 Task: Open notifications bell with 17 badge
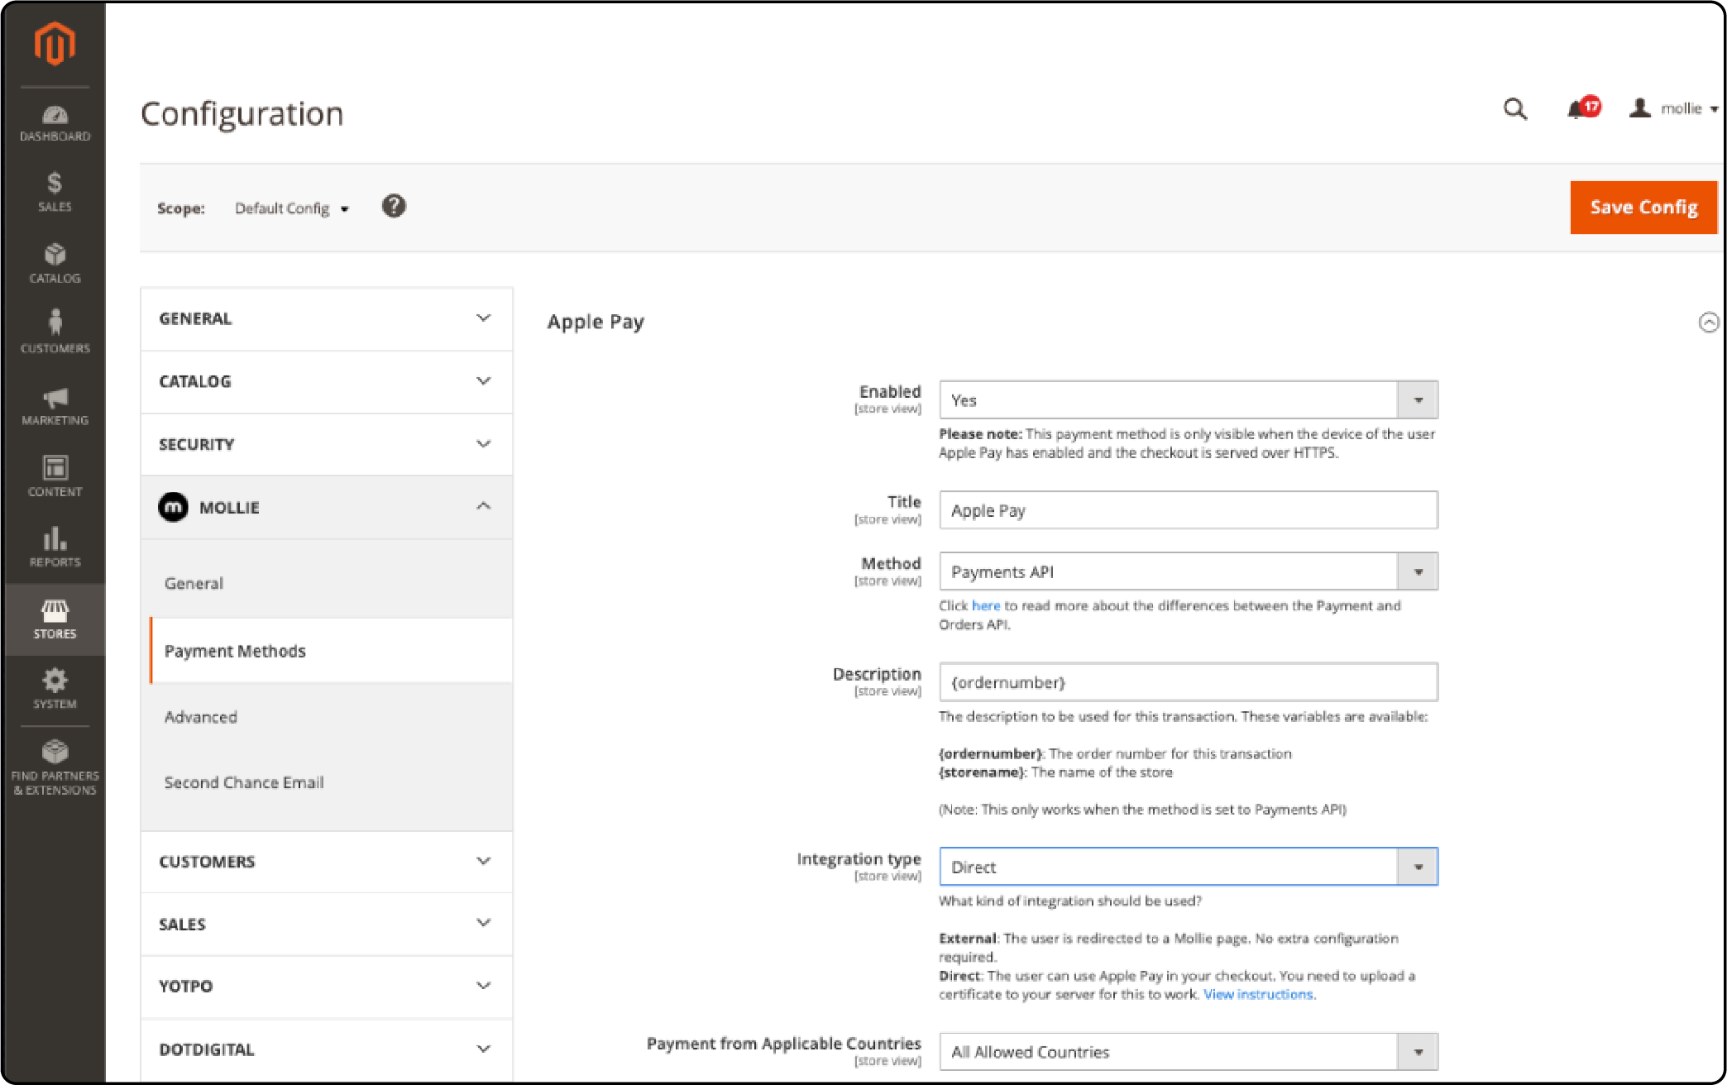click(x=1582, y=108)
